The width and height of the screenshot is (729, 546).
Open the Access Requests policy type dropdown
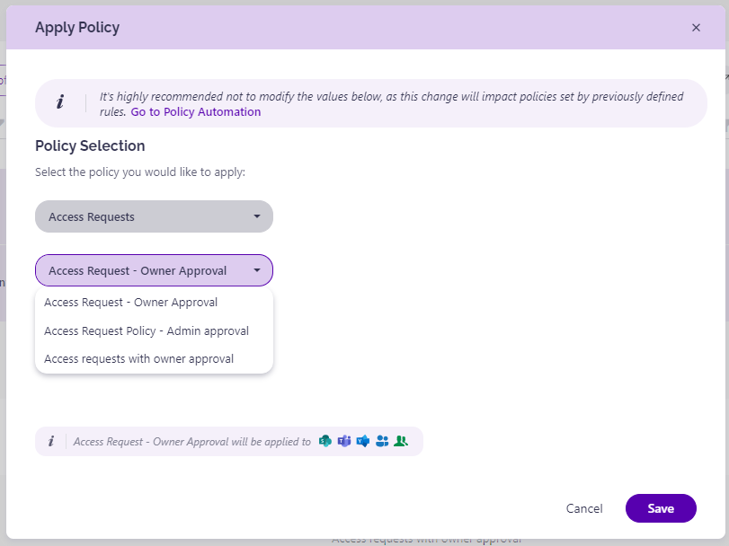click(x=153, y=216)
